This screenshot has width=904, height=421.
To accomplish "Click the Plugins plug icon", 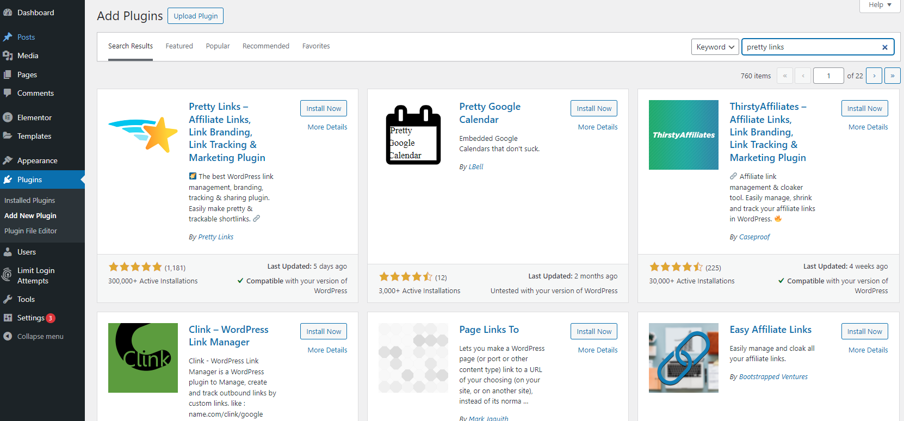I will point(8,179).
